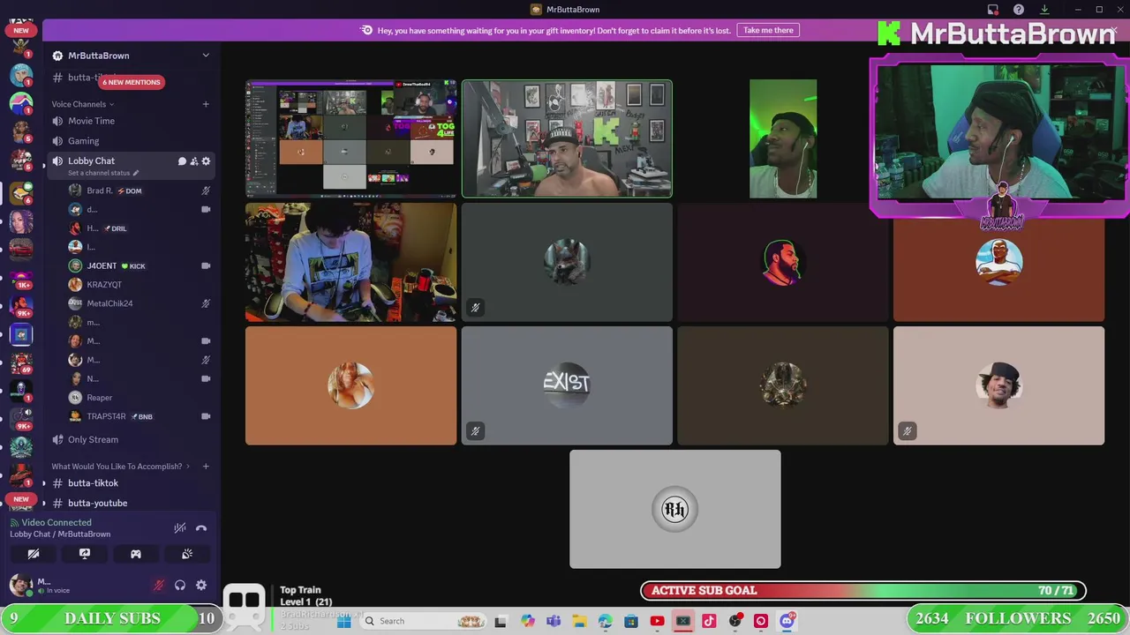Click the download update icon in title bar
Viewport: 1130px width, 635px height.
(1044, 10)
